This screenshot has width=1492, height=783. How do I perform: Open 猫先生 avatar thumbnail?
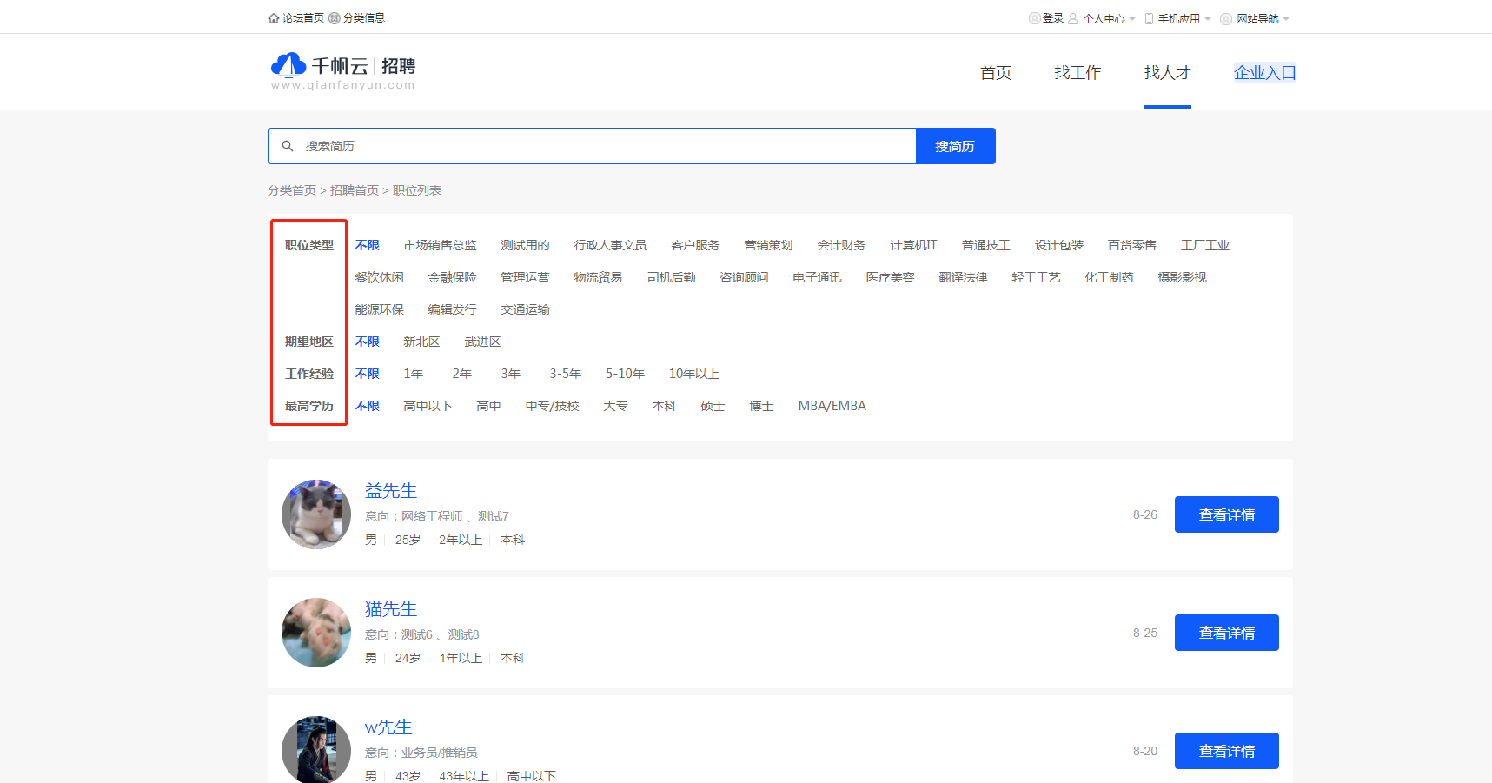point(316,633)
